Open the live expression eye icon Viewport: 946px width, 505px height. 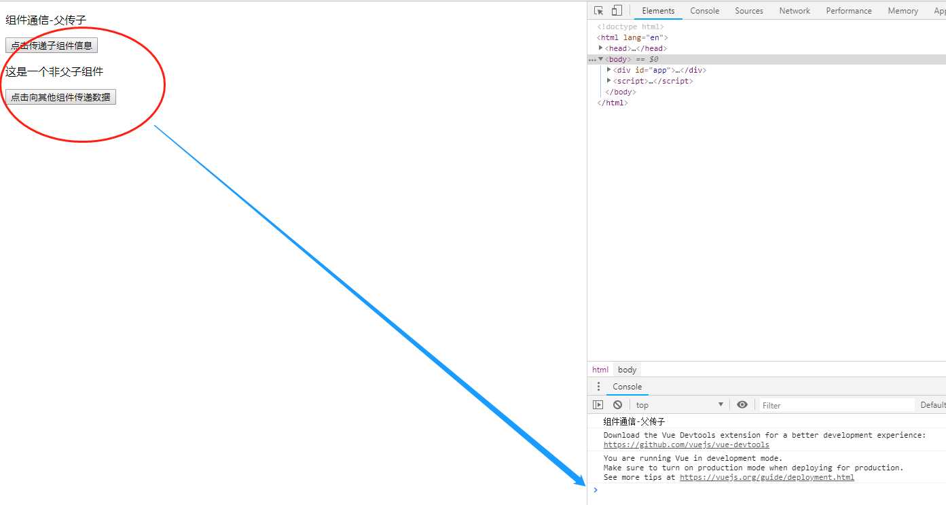pyautogui.click(x=742, y=405)
